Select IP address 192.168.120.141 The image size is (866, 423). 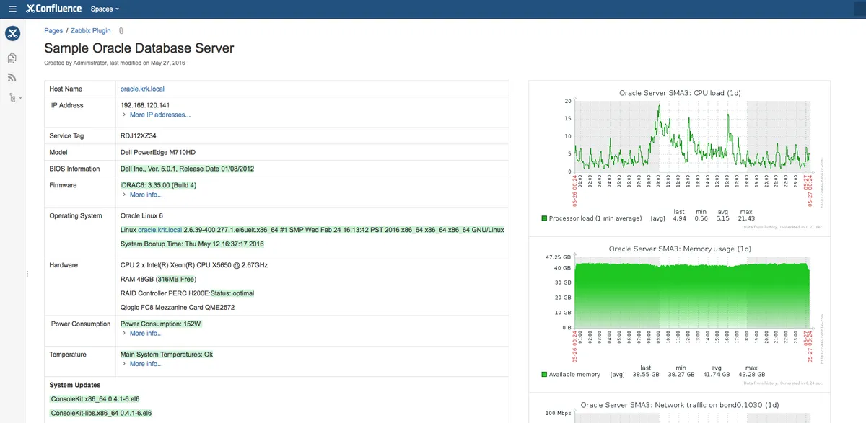coord(145,105)
